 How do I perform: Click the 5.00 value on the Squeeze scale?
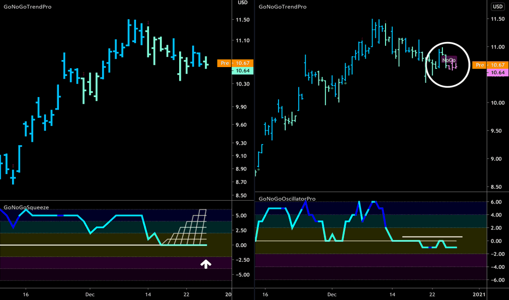click(x=242, y=215)
